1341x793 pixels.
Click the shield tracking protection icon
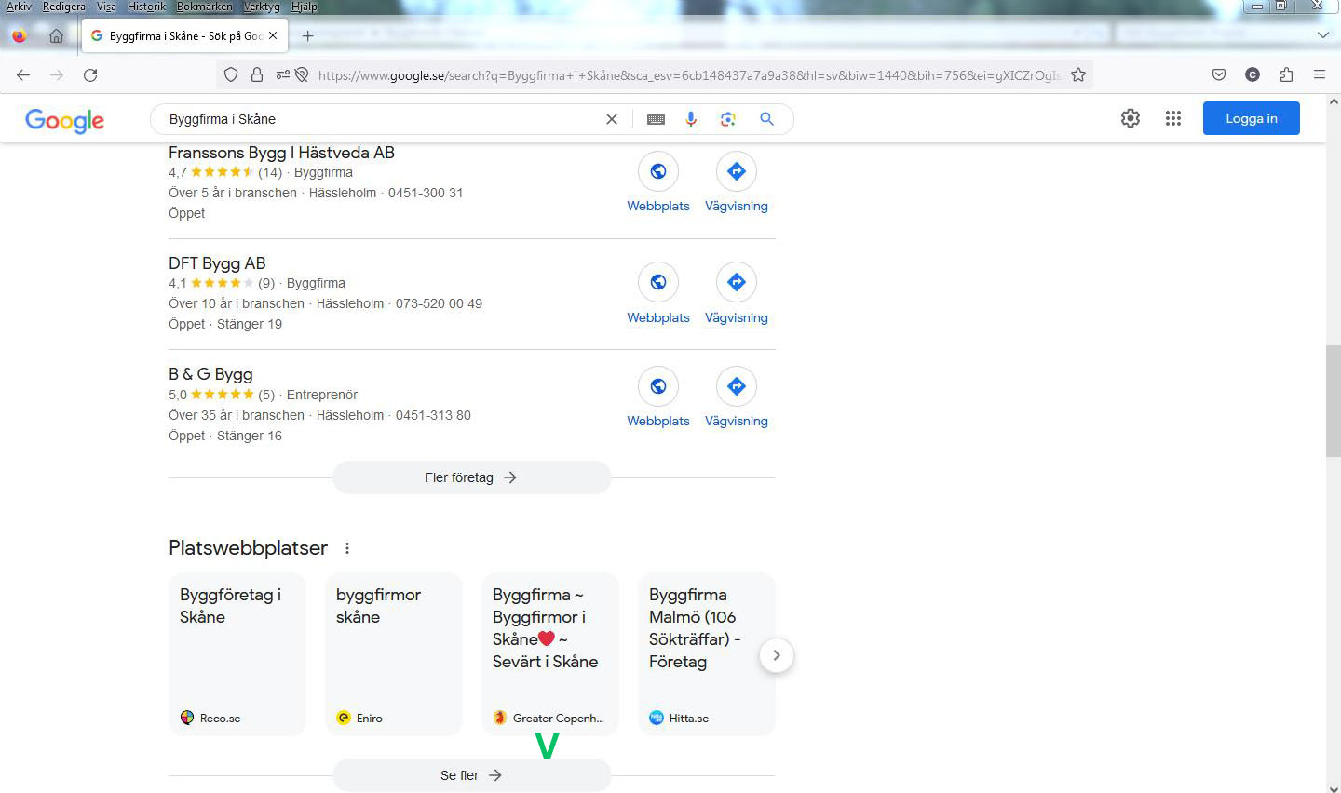pos(231,75)
